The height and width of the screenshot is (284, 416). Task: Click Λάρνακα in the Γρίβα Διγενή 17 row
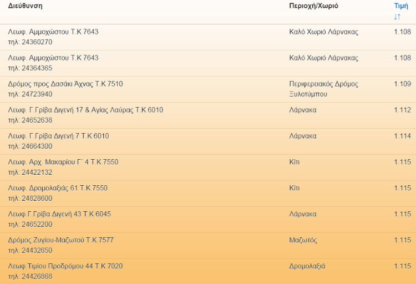click(303, 110)
